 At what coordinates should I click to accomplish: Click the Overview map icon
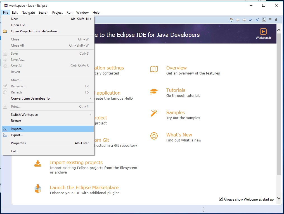pos(154,69)
